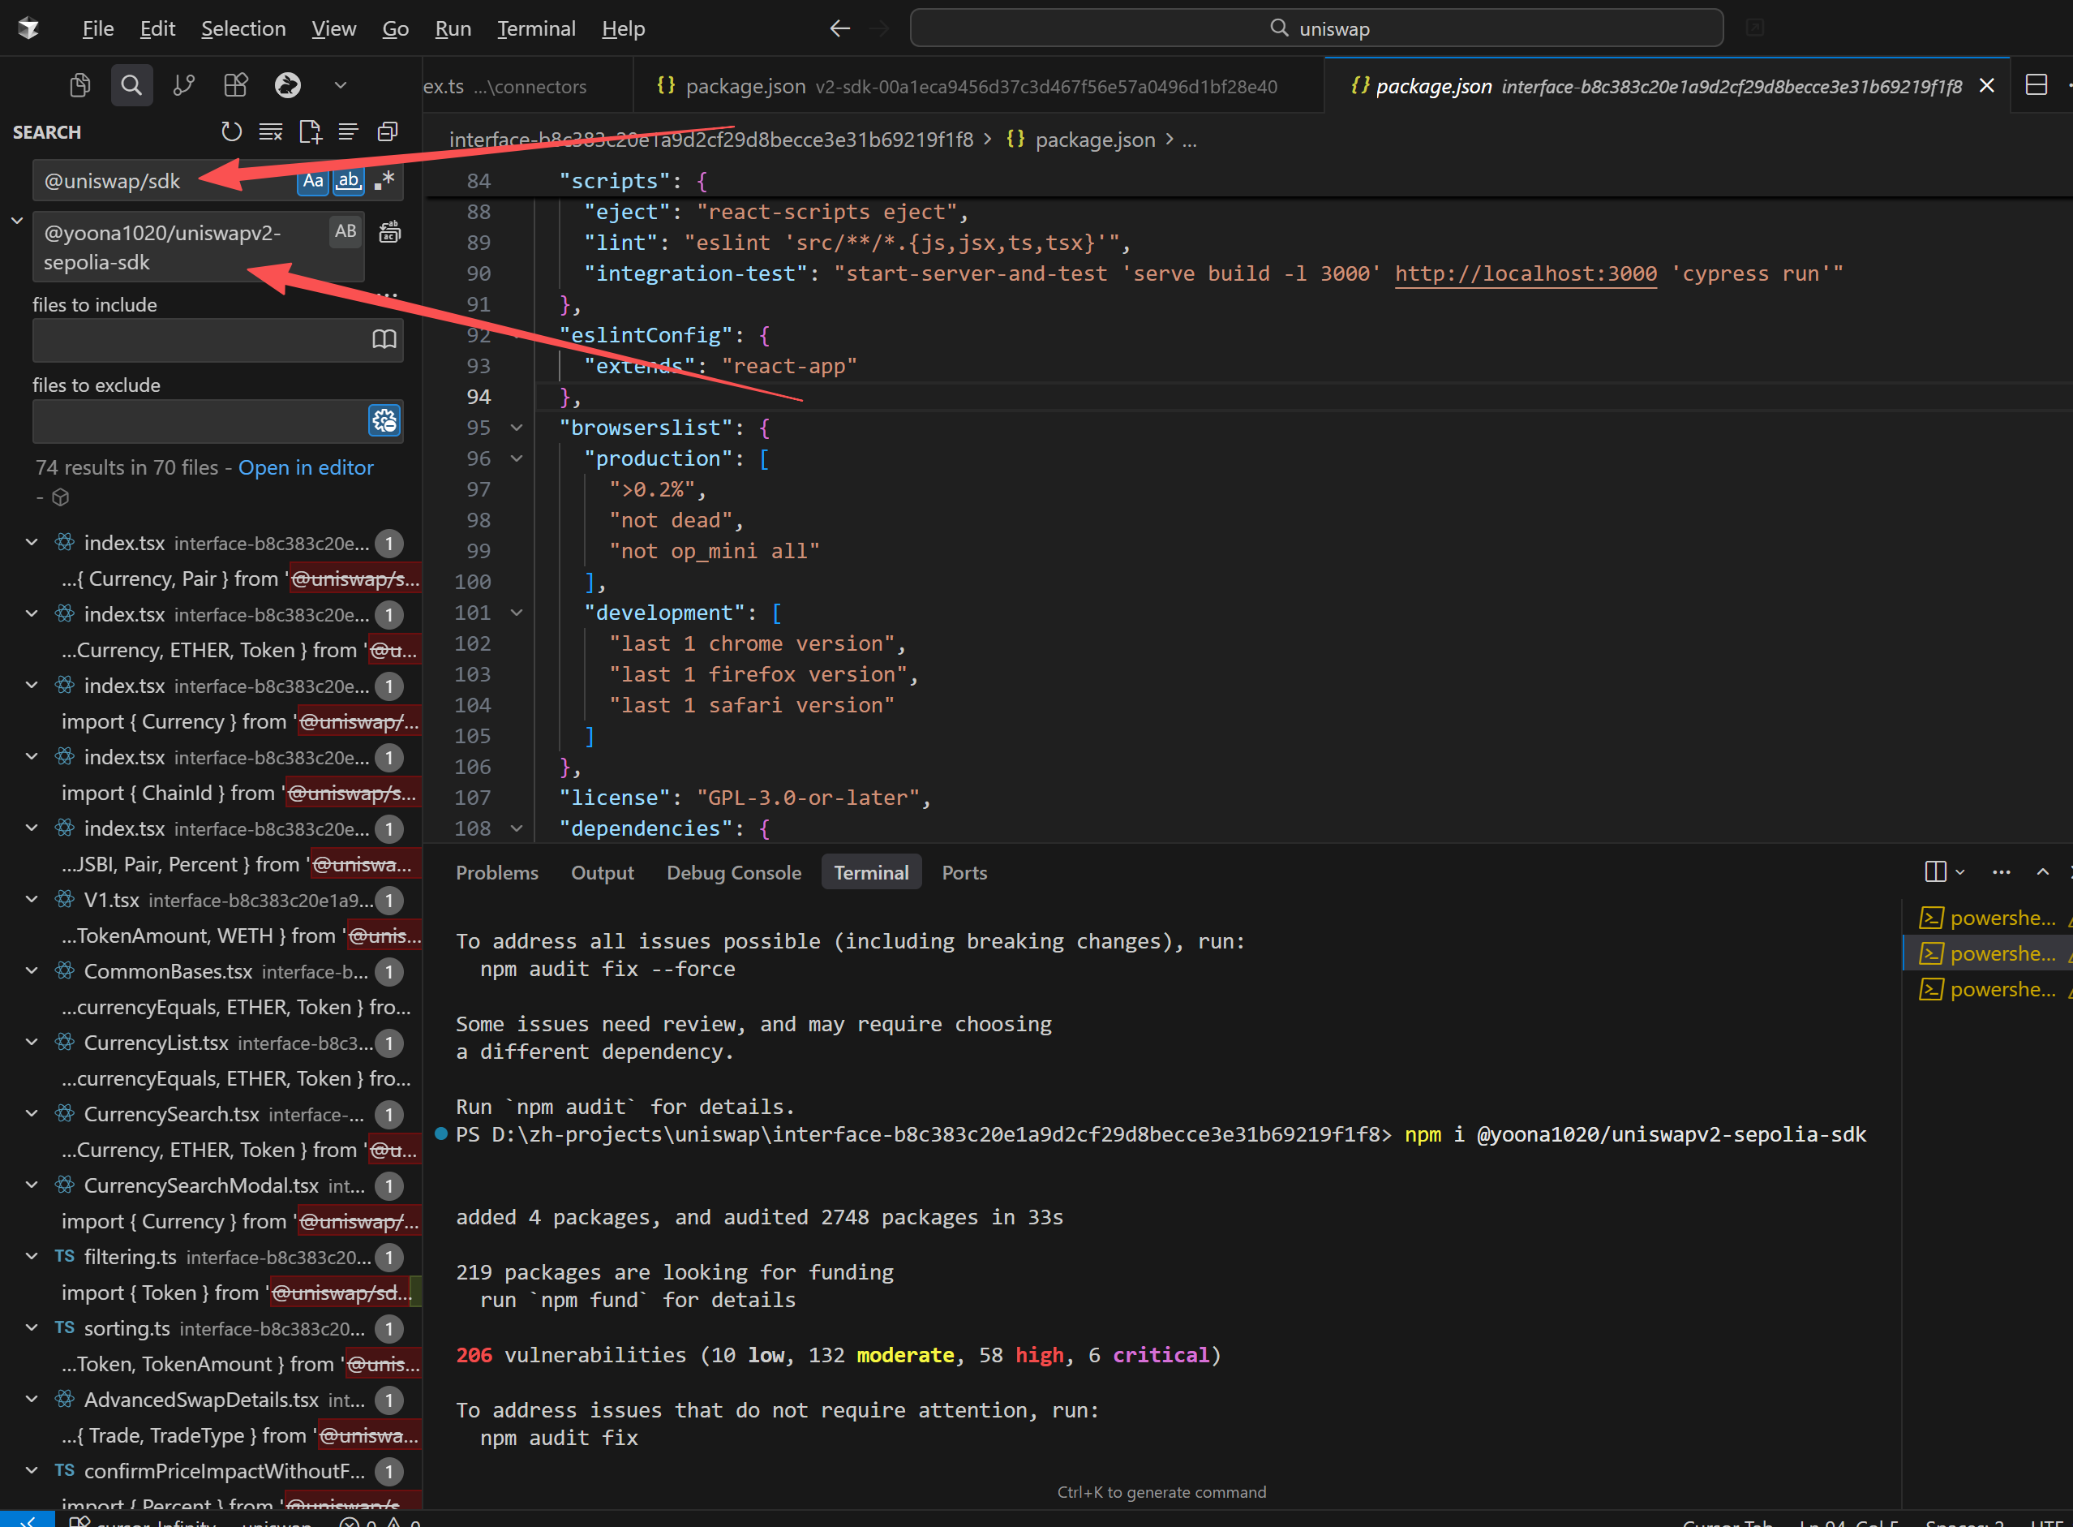Viewport: 2073px width, 1527px height.
Task: Fold the "browserslist" block at line 95
Action: [517, 428]
